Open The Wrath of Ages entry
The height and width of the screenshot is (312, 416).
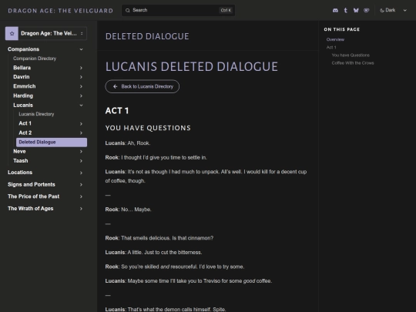(31, 209)
